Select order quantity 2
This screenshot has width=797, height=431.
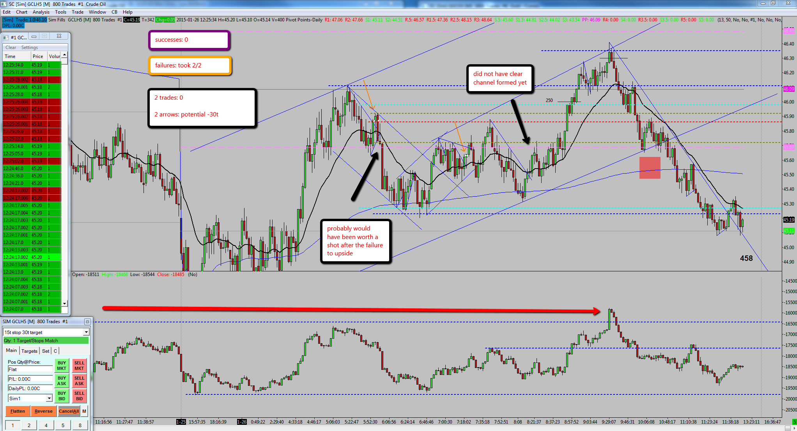click(29, 425)
